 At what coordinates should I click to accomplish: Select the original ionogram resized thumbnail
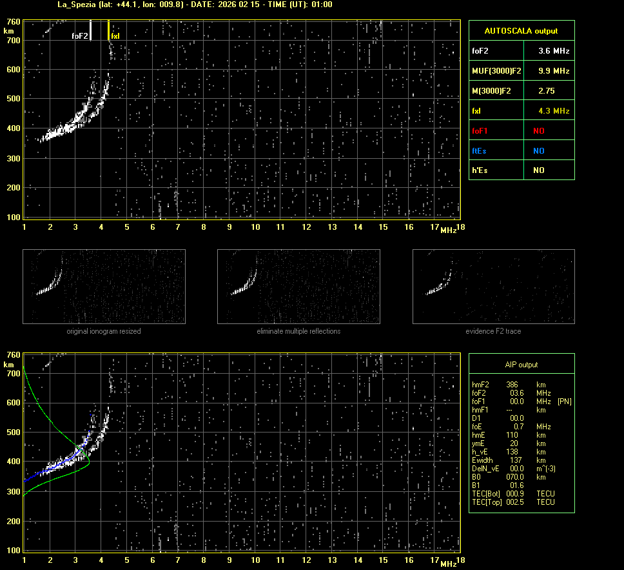104,286
